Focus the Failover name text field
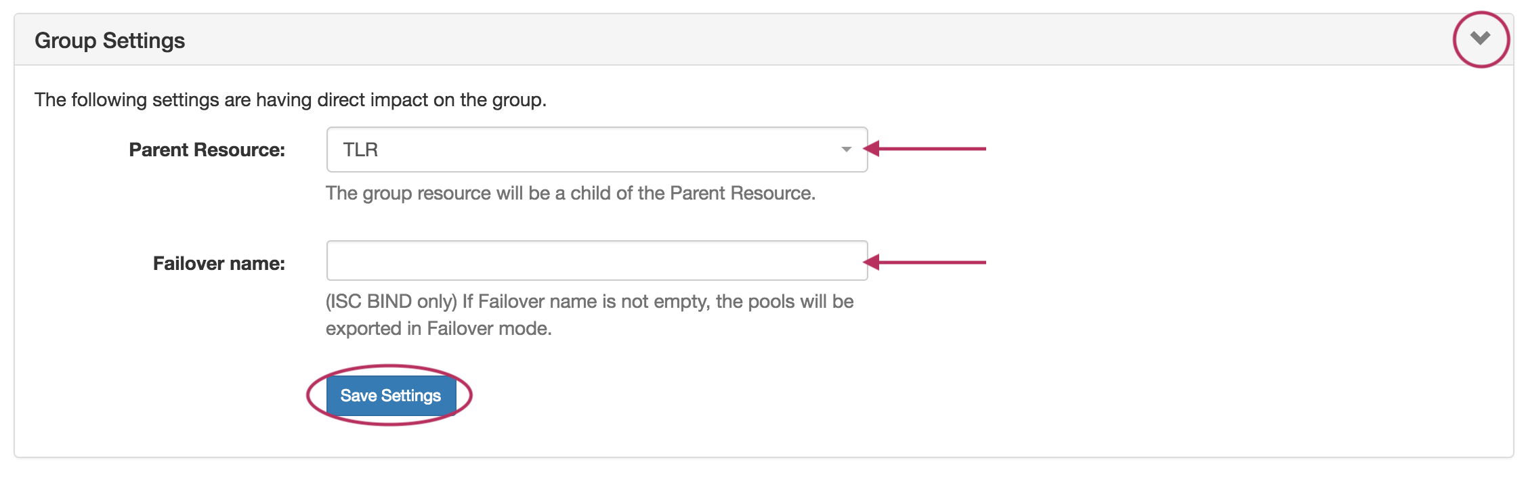The height and width of the screenshot is (479, 1528). (x=596, y=260)
